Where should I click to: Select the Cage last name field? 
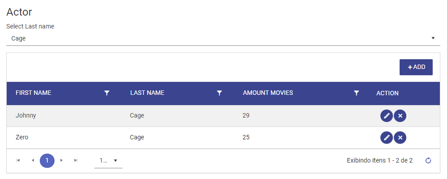223,38
